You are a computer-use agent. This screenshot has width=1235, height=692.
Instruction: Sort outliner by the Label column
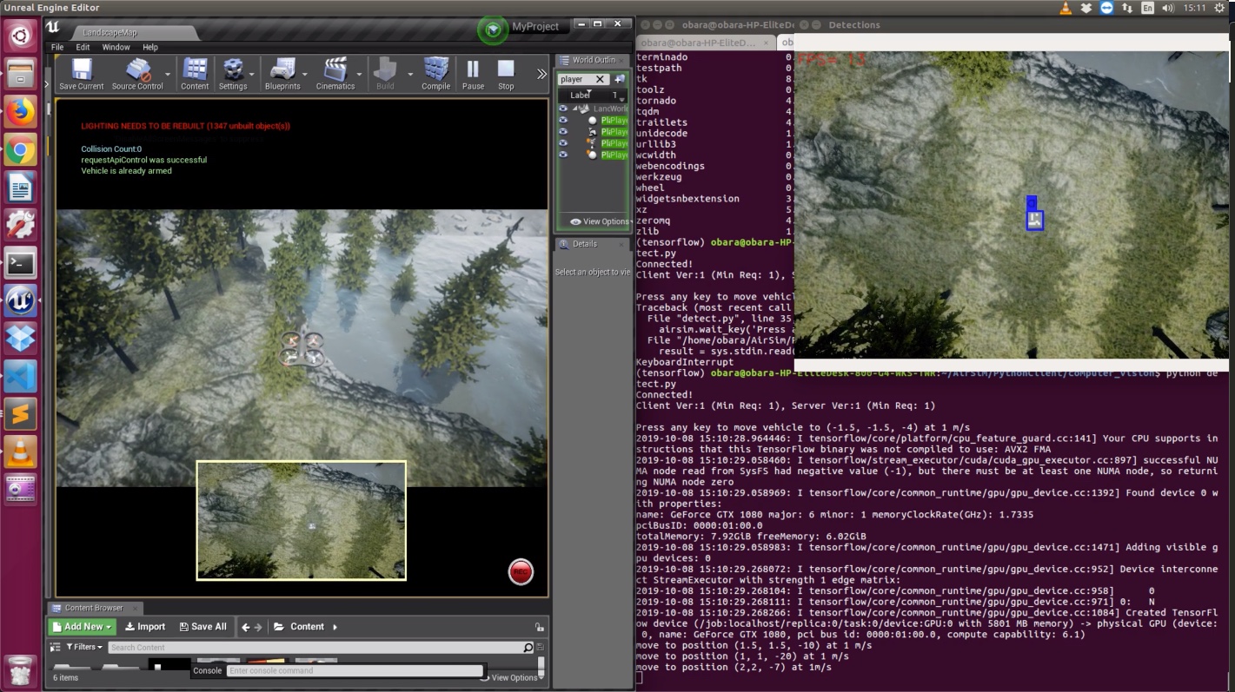[x=581, y=96]
